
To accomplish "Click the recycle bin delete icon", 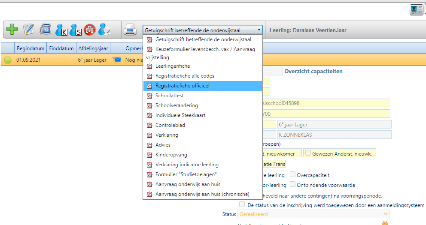I will coord(45,29).
